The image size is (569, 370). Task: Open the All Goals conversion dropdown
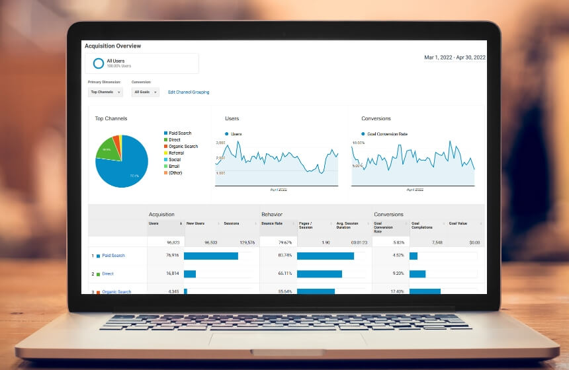(x=145, y=92)
